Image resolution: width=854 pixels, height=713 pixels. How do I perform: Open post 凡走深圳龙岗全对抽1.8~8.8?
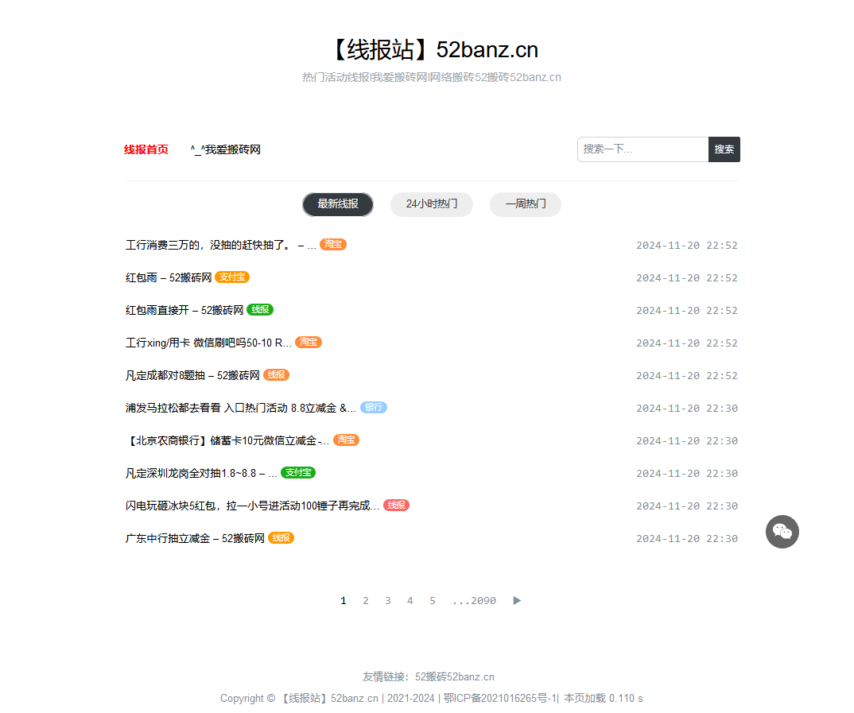pos(201,474)
